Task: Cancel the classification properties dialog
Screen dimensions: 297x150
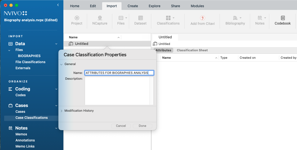Action: (121, 126)
